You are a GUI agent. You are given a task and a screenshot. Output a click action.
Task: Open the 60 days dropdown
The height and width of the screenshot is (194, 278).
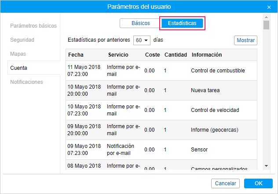click(x=142, y=40)
